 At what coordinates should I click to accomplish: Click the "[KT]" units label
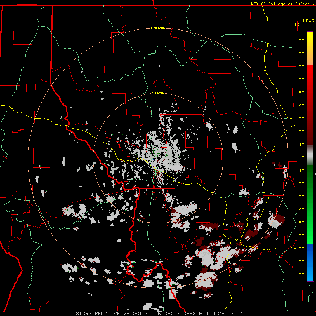pos(300,24)
